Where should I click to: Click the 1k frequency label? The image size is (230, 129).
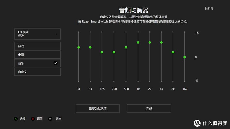138,89
